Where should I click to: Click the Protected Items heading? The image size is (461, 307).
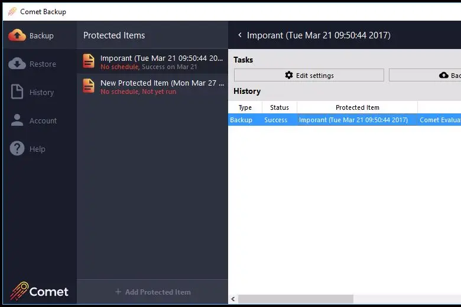[114, 35]
